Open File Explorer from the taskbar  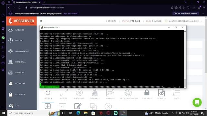click(86, 113)
